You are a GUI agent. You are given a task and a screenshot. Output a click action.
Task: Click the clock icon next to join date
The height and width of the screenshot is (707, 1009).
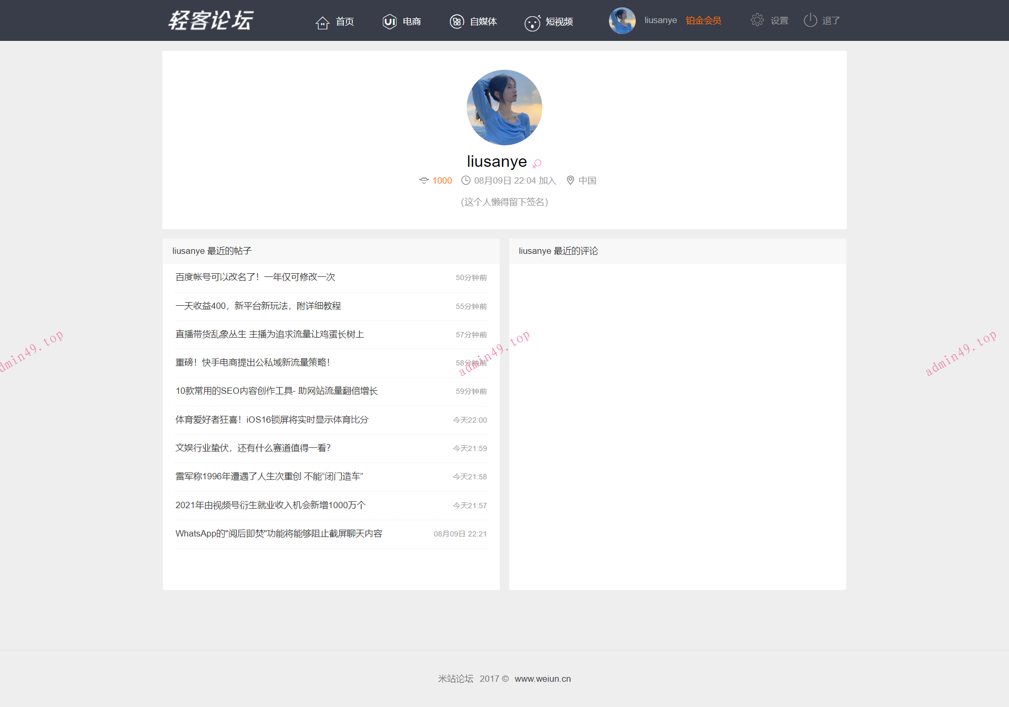click(466, 180)
